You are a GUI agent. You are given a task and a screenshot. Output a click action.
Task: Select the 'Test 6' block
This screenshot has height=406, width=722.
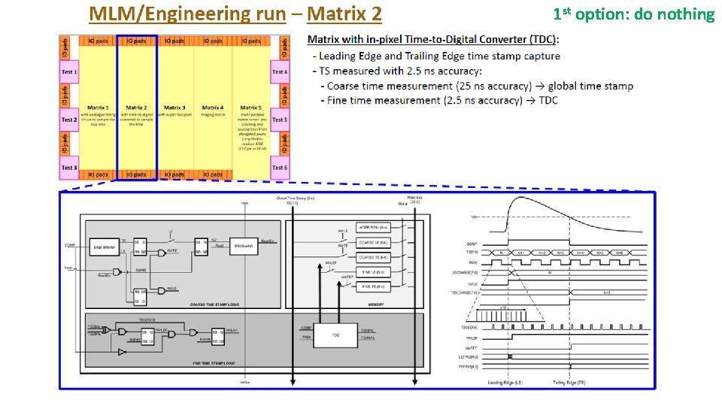[x=280, y=168]
